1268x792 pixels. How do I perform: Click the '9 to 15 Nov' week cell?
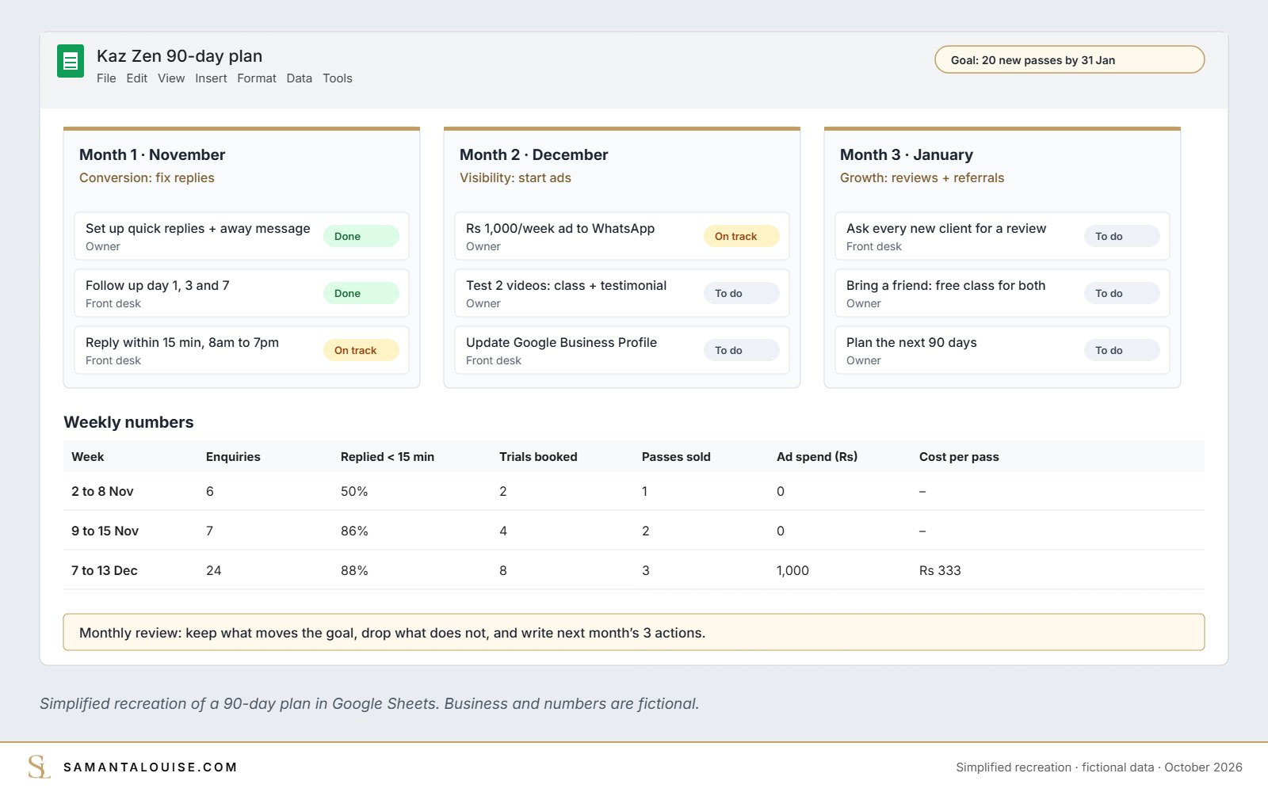click(105, 531)
